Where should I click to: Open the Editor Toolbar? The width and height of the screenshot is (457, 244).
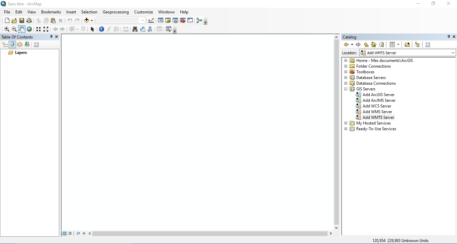click(151, 20)
